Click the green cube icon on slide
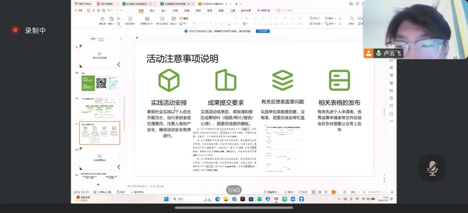Screen dimensions: 468x213 click(x=169, y=80)
